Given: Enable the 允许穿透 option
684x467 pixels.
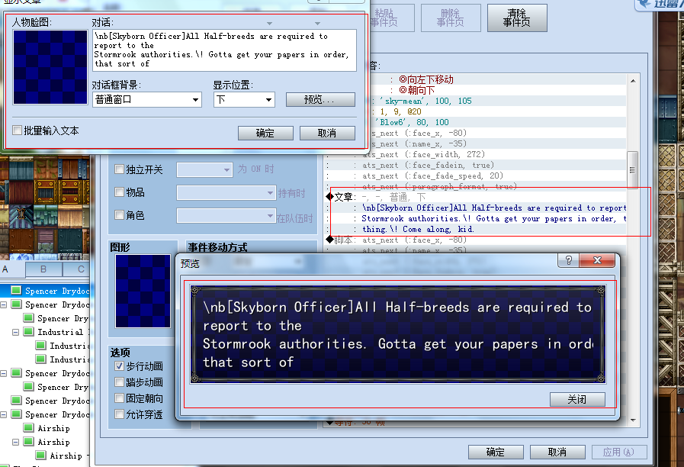Looking at the screenshot, I should click(119, 414).
